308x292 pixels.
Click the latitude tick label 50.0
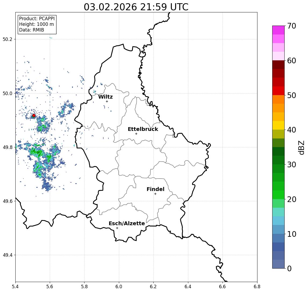[8, 93]
